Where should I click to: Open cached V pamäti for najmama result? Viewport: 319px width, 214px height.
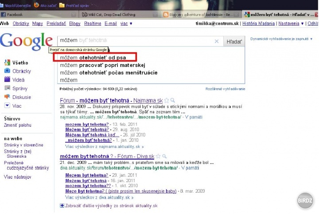tap(194, 117)
